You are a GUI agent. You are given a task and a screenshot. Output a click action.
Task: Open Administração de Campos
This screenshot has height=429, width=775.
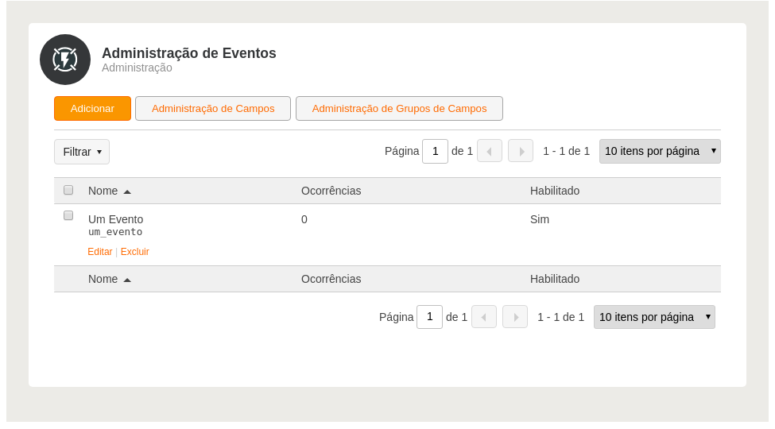213,108
